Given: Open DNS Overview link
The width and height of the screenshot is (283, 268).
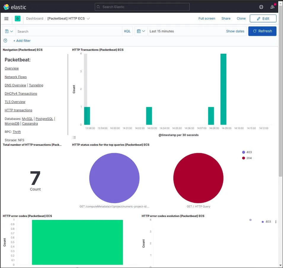Looking at the screenshot, I should coord(15,85).
